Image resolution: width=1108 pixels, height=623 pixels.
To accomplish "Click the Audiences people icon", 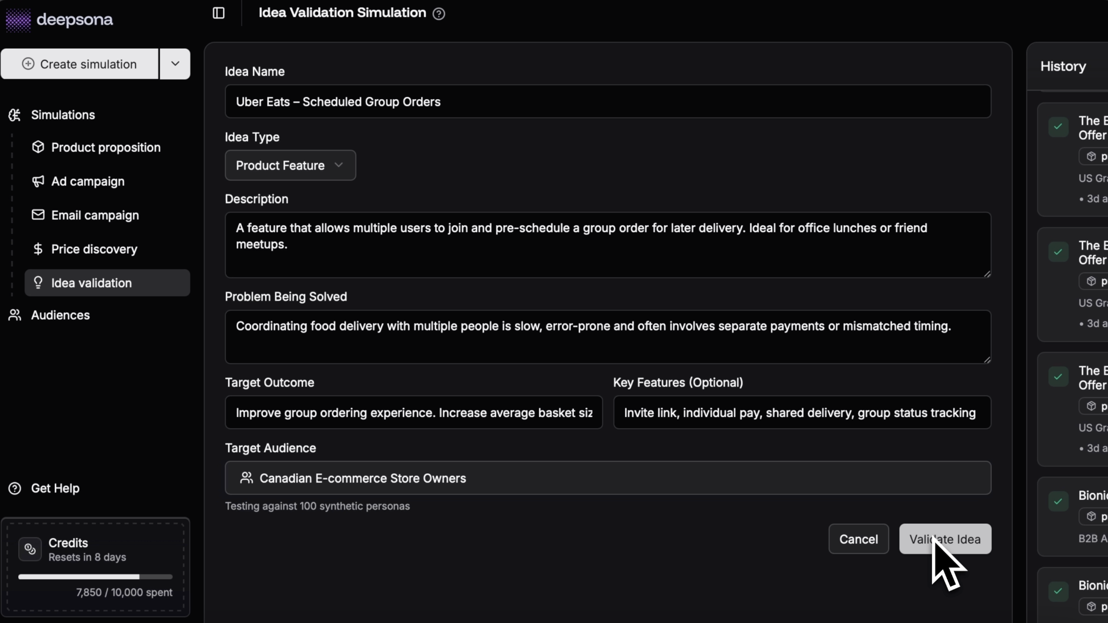I will click(x=15, y=315).
